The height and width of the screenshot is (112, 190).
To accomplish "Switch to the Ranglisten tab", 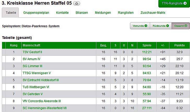I will 126,12.
